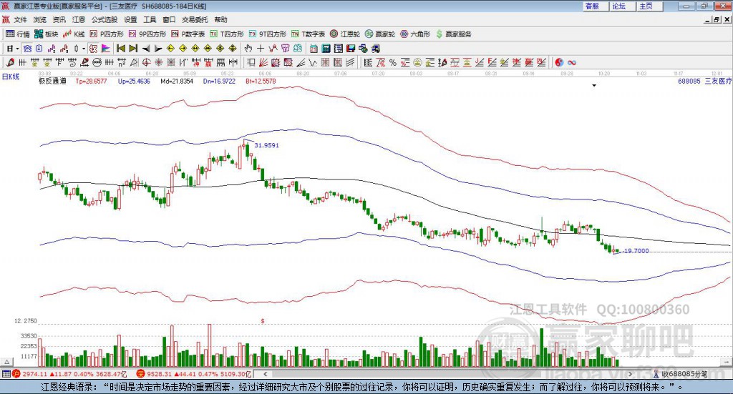Viewport: 733px width, 394px height.
Task: Click the 31.9591 high price marker
Action: pyautogui.click(x=266, y=145)
